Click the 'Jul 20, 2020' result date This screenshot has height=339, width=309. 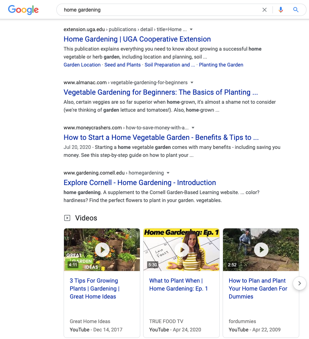[77, 147]
